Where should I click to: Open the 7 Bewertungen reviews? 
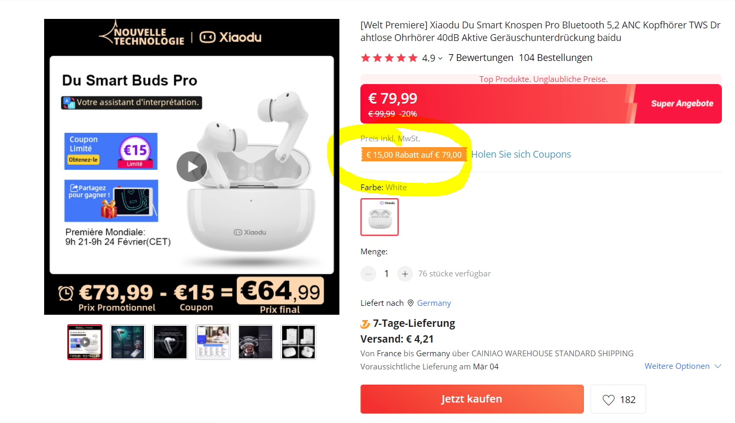pos(481,58)
